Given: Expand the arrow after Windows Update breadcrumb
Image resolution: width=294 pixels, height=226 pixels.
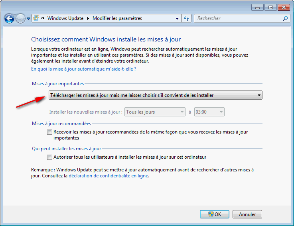Looking at the screenshot, I should (x=88, y=18).
